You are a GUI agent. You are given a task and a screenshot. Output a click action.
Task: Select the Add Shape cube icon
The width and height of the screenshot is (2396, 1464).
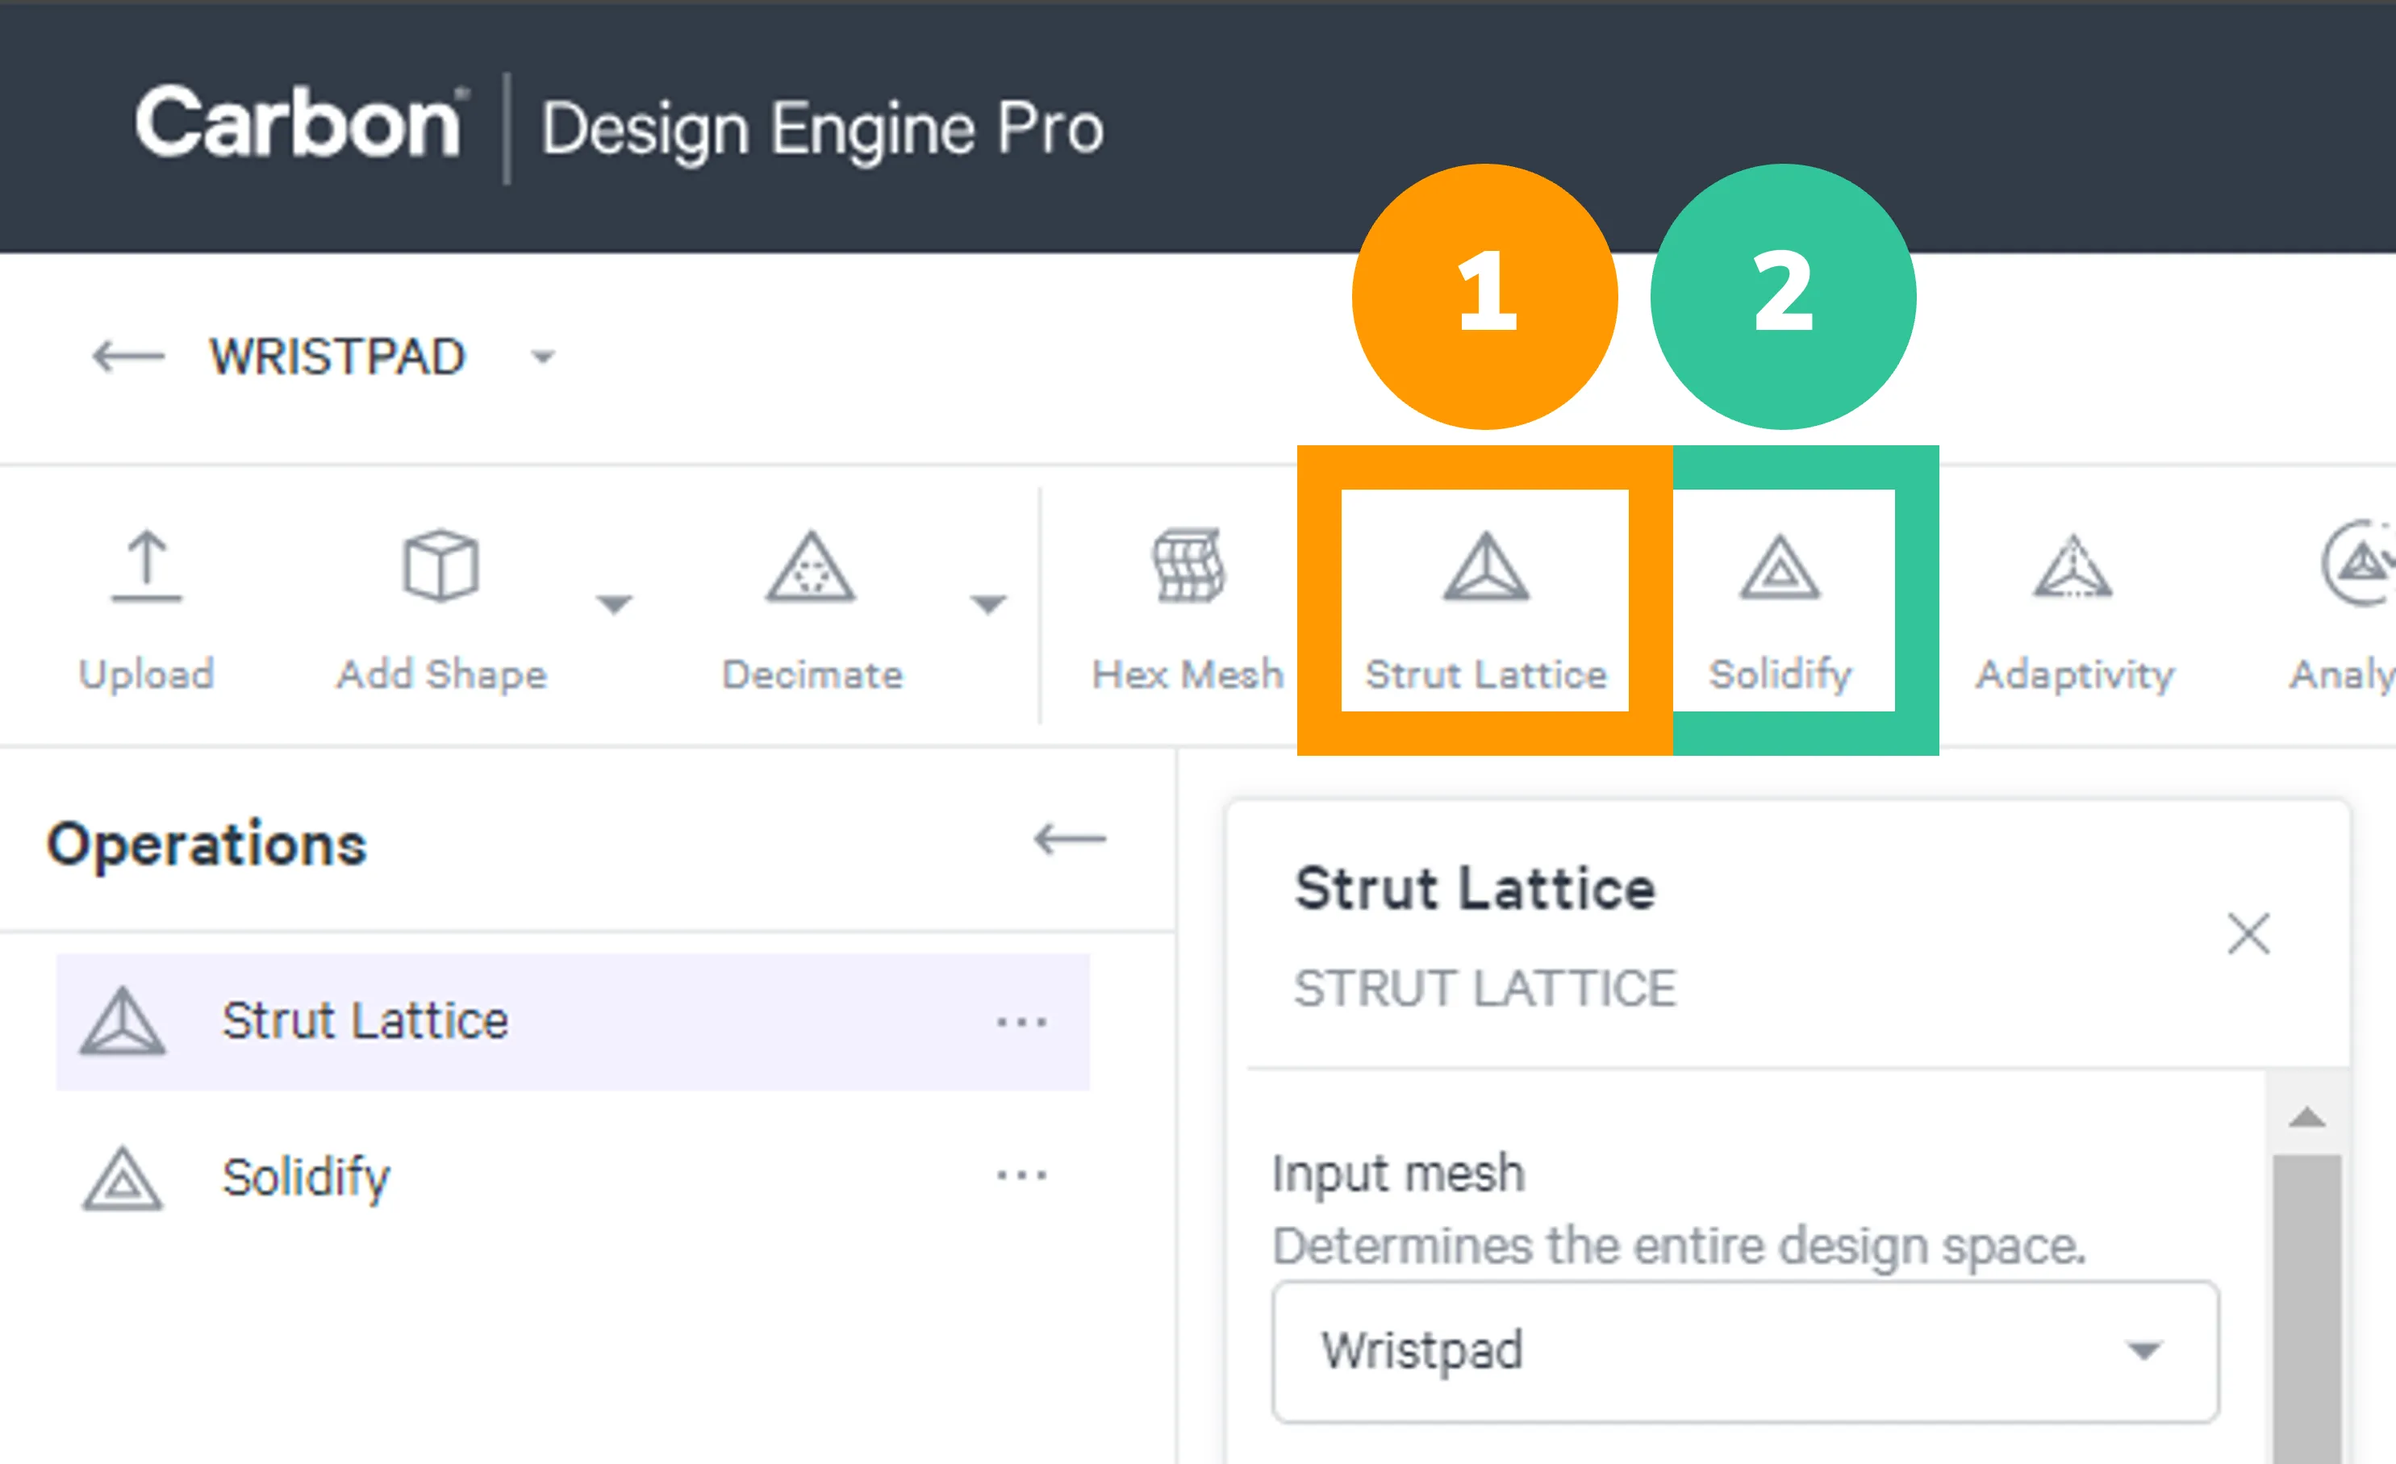[440, 565]
